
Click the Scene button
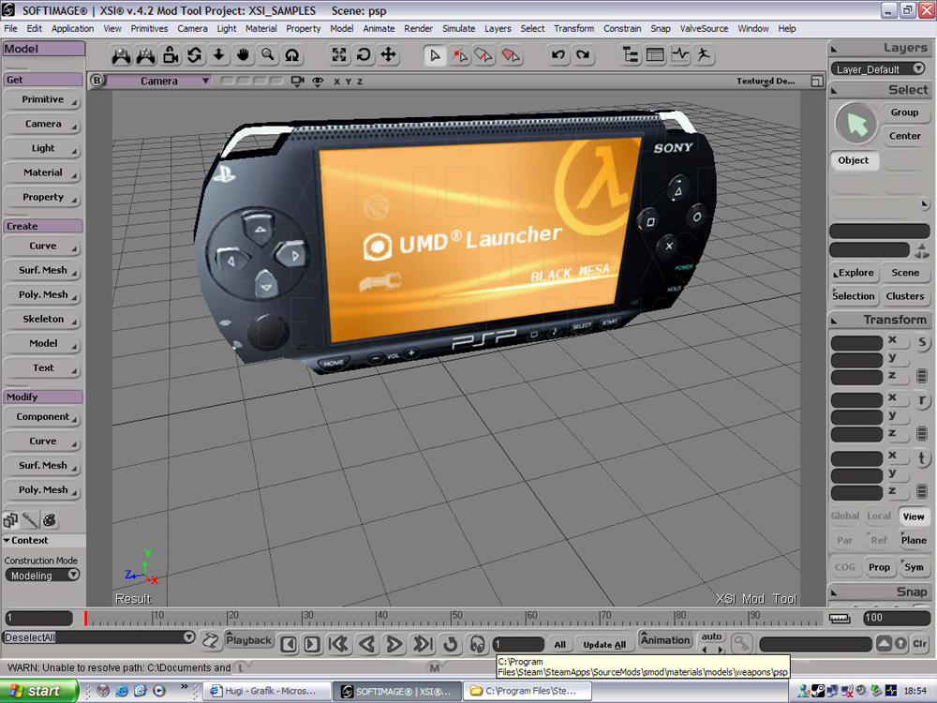(905, 273)
